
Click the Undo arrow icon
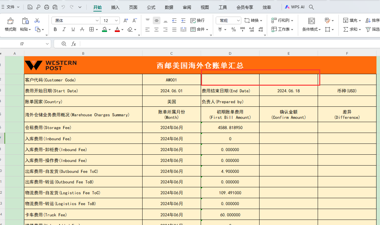[63, 7]
